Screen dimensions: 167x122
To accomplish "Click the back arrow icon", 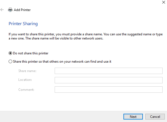I will (x=2, y=10).
